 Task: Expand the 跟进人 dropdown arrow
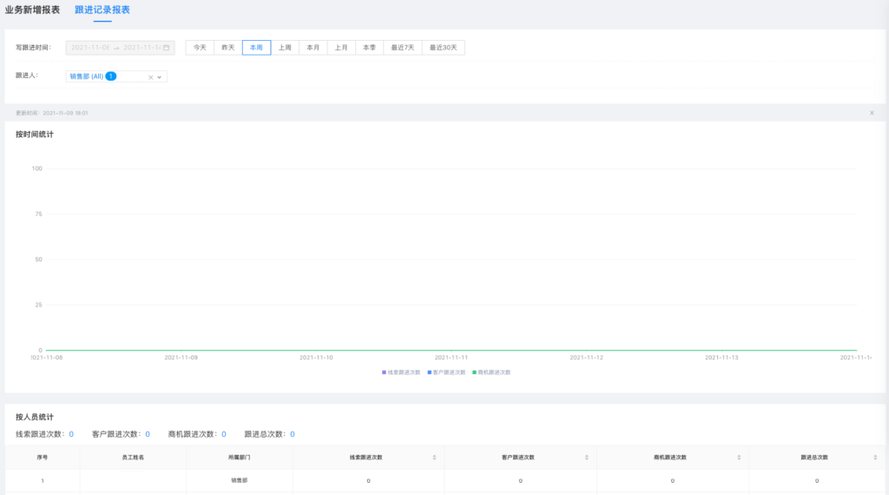(160, 76)
